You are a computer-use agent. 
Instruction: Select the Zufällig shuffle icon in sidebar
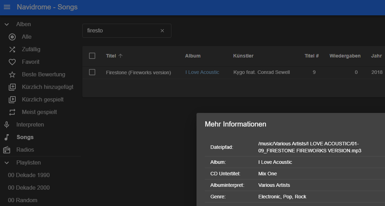[12, 49]
